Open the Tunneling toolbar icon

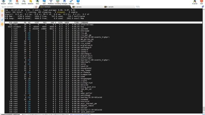[x=58, y=2]
